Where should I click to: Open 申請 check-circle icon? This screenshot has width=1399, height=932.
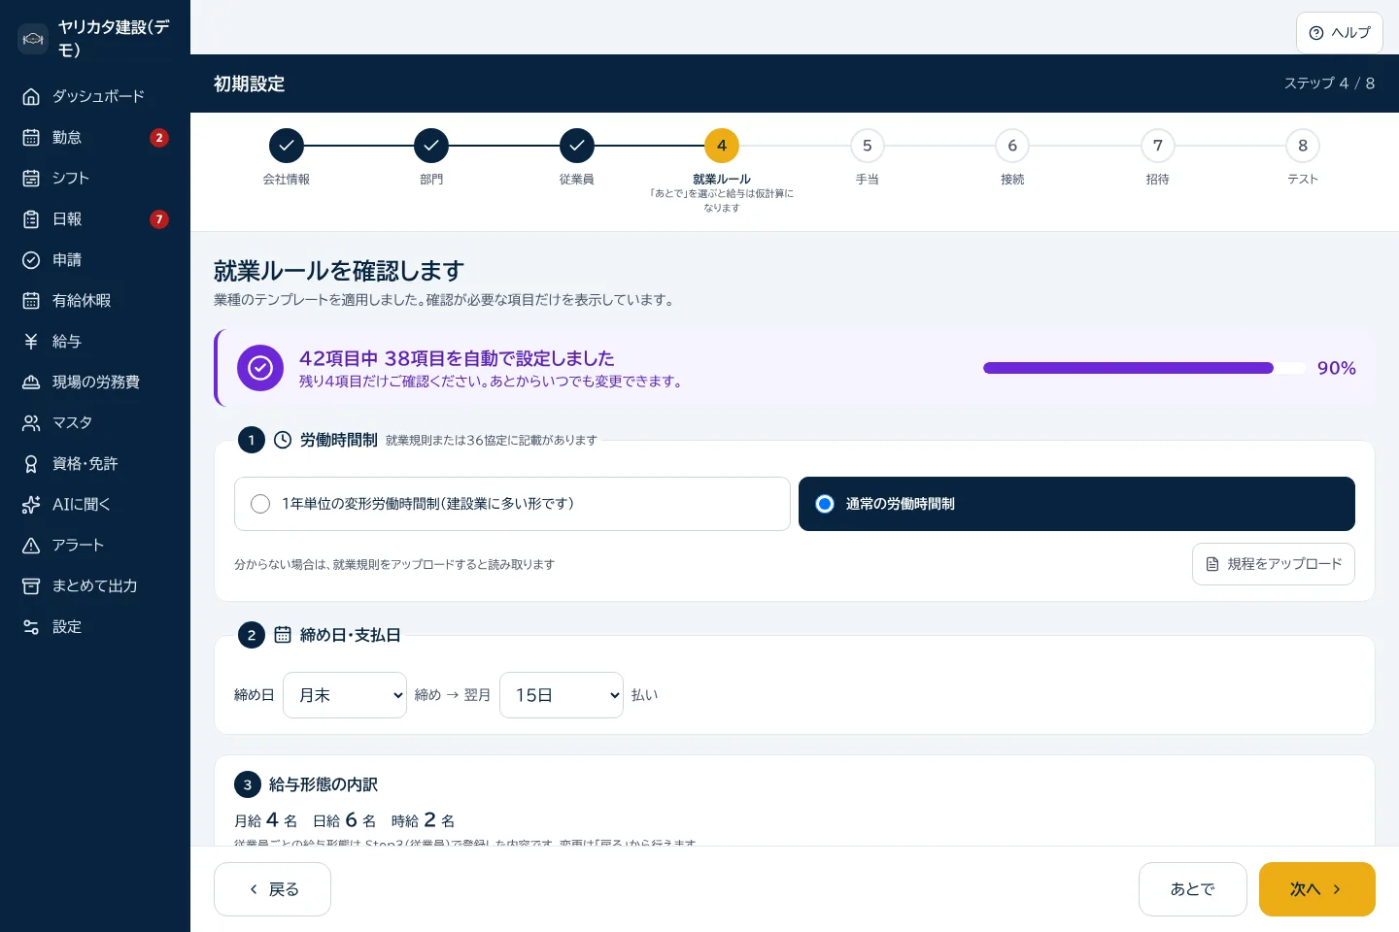[31, 259]
